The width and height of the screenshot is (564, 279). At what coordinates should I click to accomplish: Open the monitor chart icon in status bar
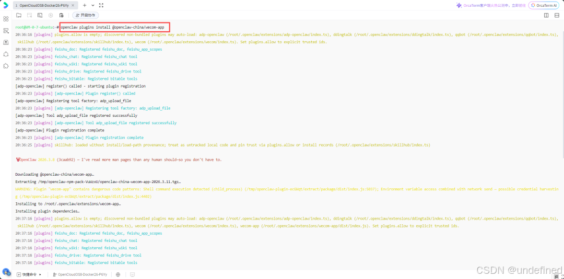click(132, 274)
